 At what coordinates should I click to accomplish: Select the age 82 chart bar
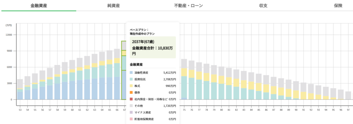coord(236,84)
